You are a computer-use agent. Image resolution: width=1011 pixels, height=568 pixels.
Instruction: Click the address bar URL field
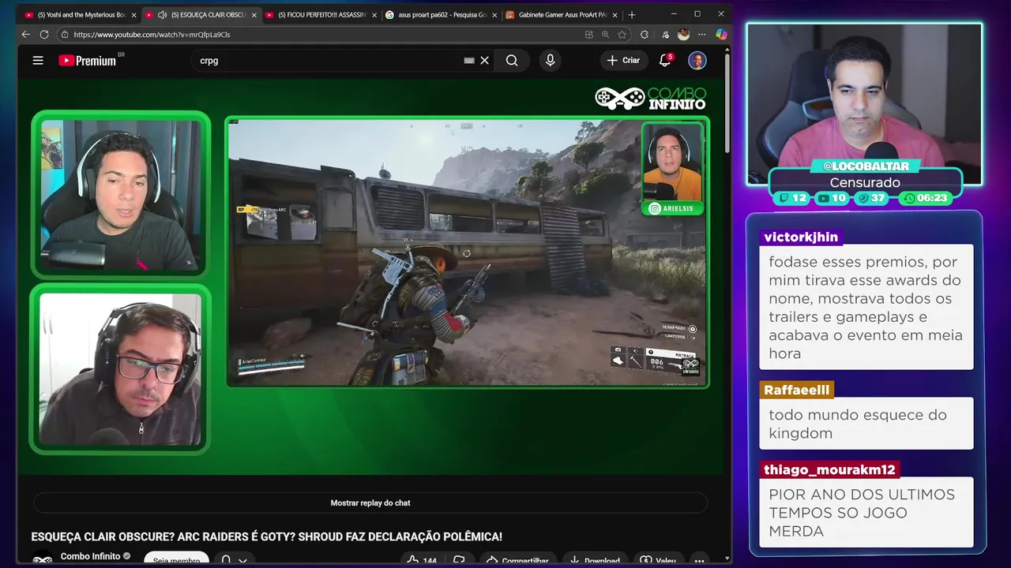[316, 35]
